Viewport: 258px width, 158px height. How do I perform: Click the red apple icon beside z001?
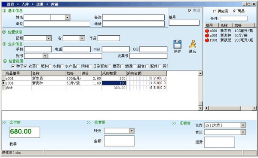pos(207,36)
